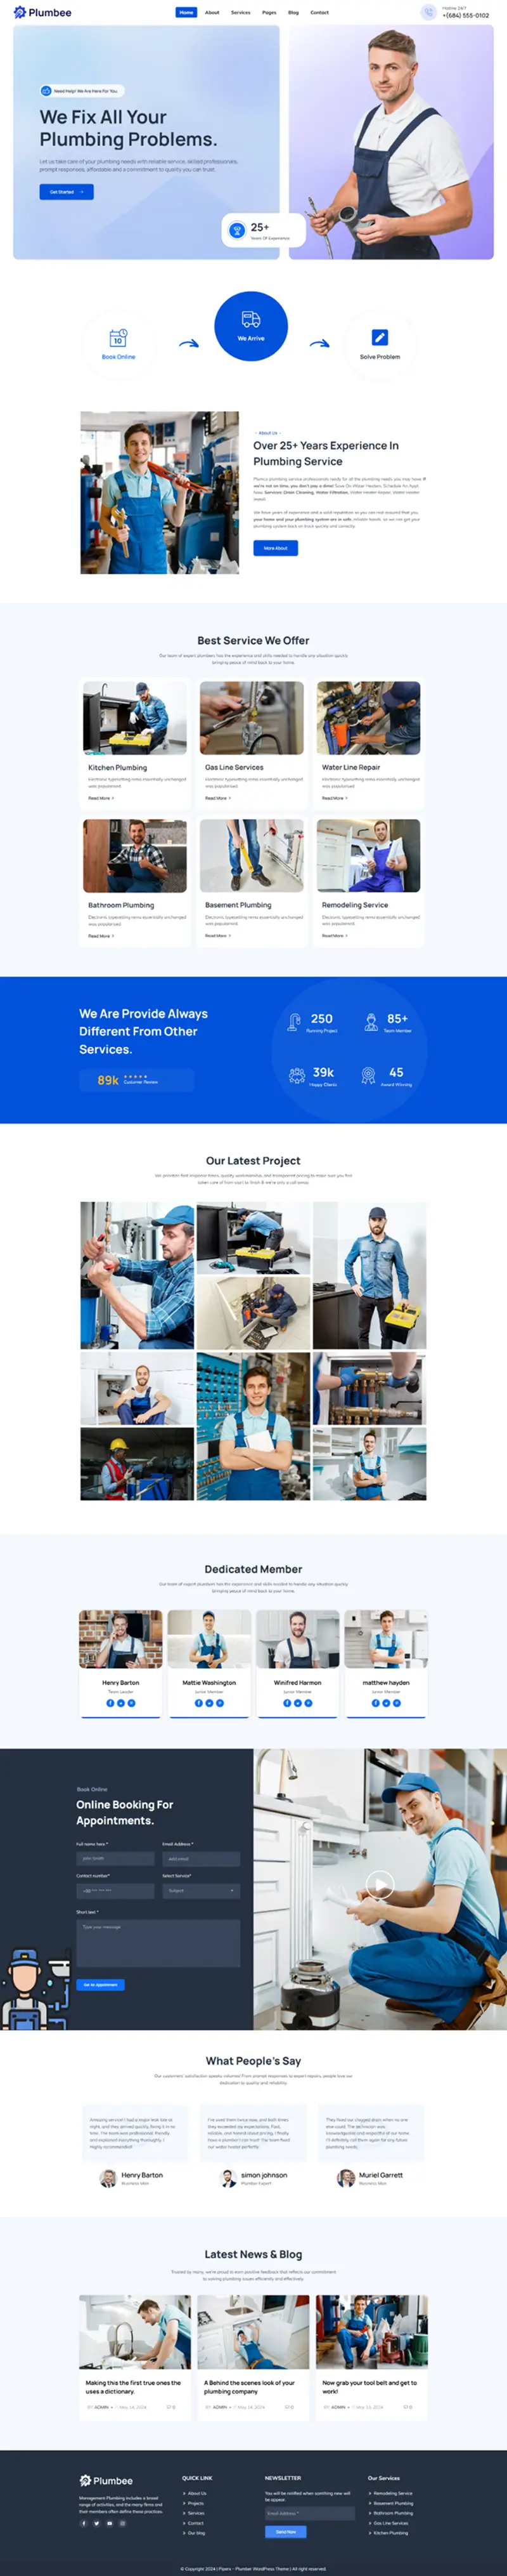Click the More About button

[276, 548]
